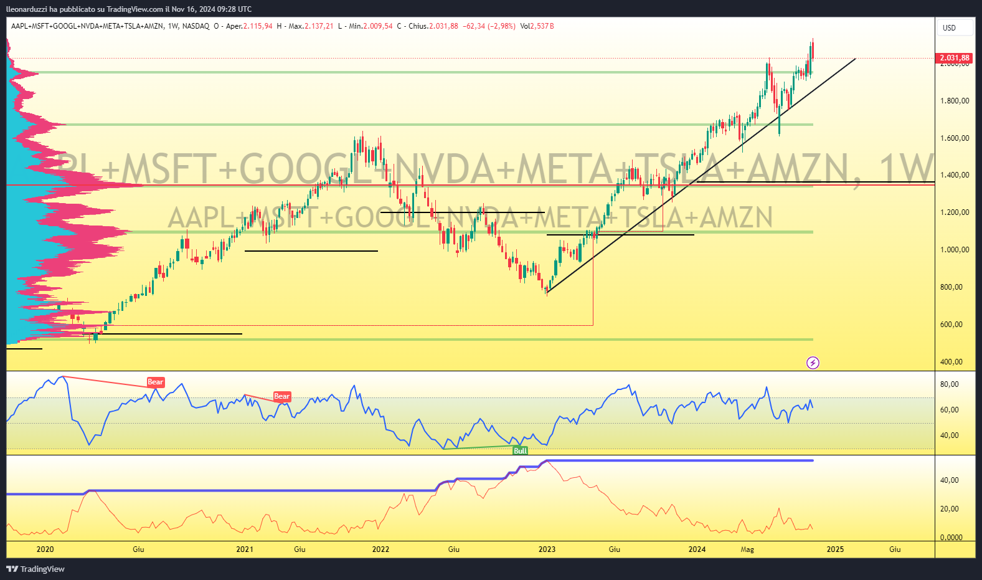Click the volume value Vol 2,537B
Image resolution: width=982 pixels, height=580 pixels.
click(x=537, y=26)
